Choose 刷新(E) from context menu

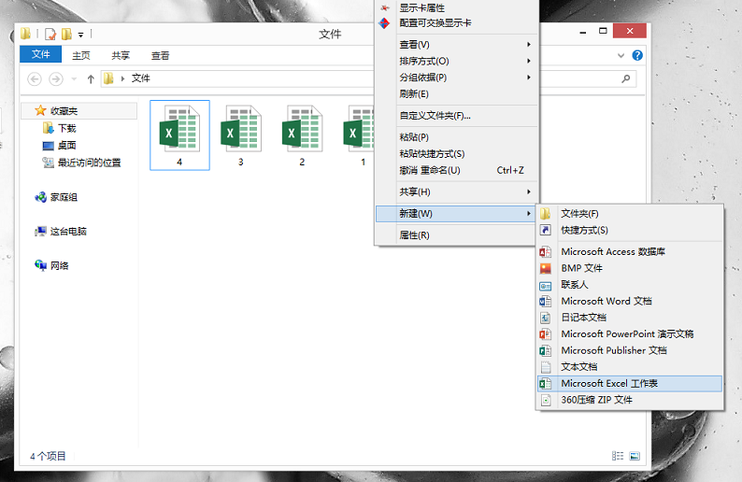click(x=457, y=93)
